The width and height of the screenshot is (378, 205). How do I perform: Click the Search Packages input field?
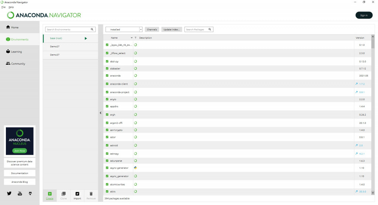pyautogui.click(x=196, y=30)
